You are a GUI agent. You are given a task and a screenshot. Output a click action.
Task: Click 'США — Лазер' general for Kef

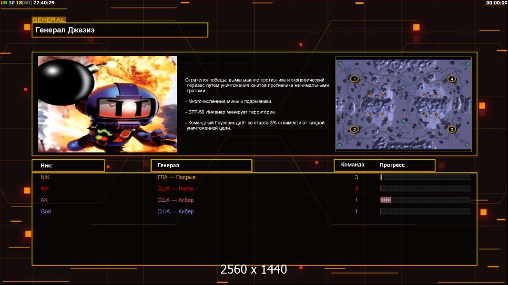pos(175,189)
